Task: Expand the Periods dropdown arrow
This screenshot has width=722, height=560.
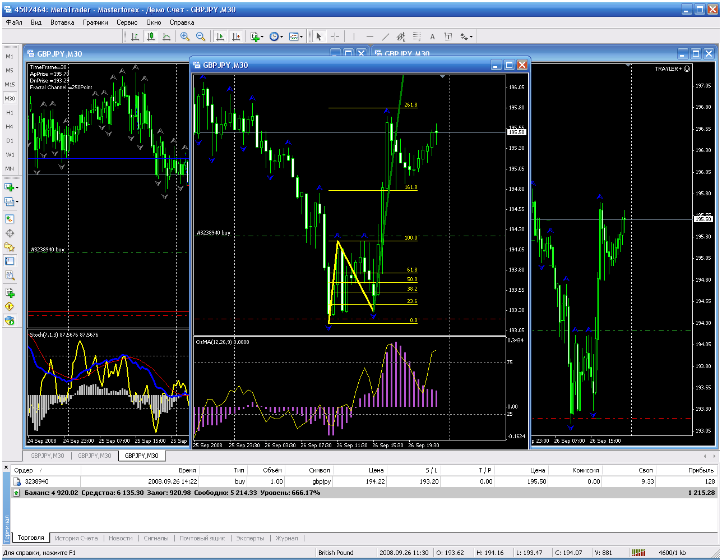Action: (281, 37)
